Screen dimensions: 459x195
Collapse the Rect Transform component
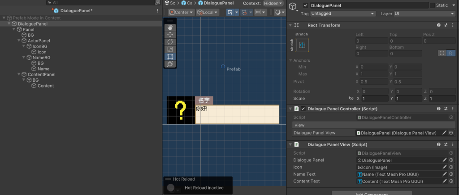[x=290, y=25]
